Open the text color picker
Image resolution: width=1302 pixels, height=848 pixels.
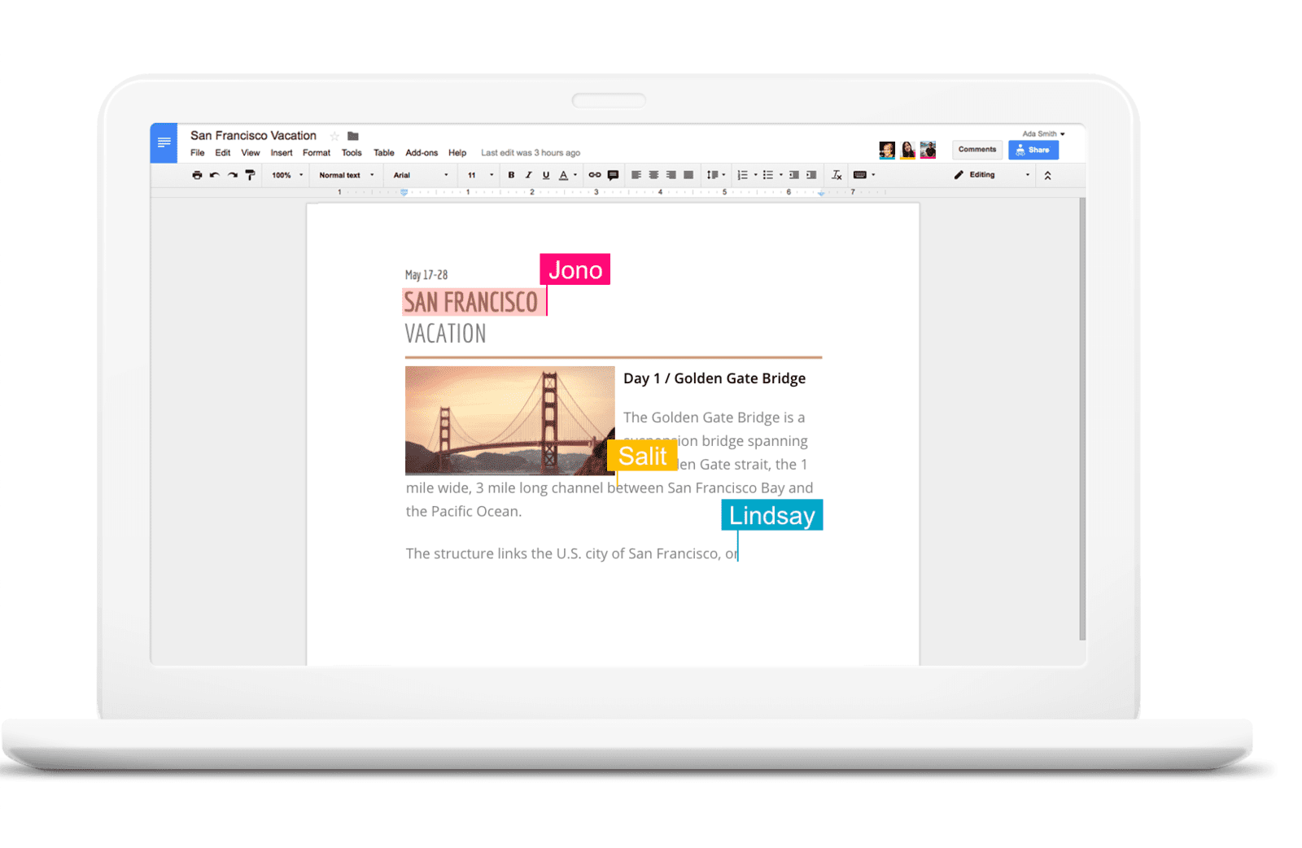point(564,175)
